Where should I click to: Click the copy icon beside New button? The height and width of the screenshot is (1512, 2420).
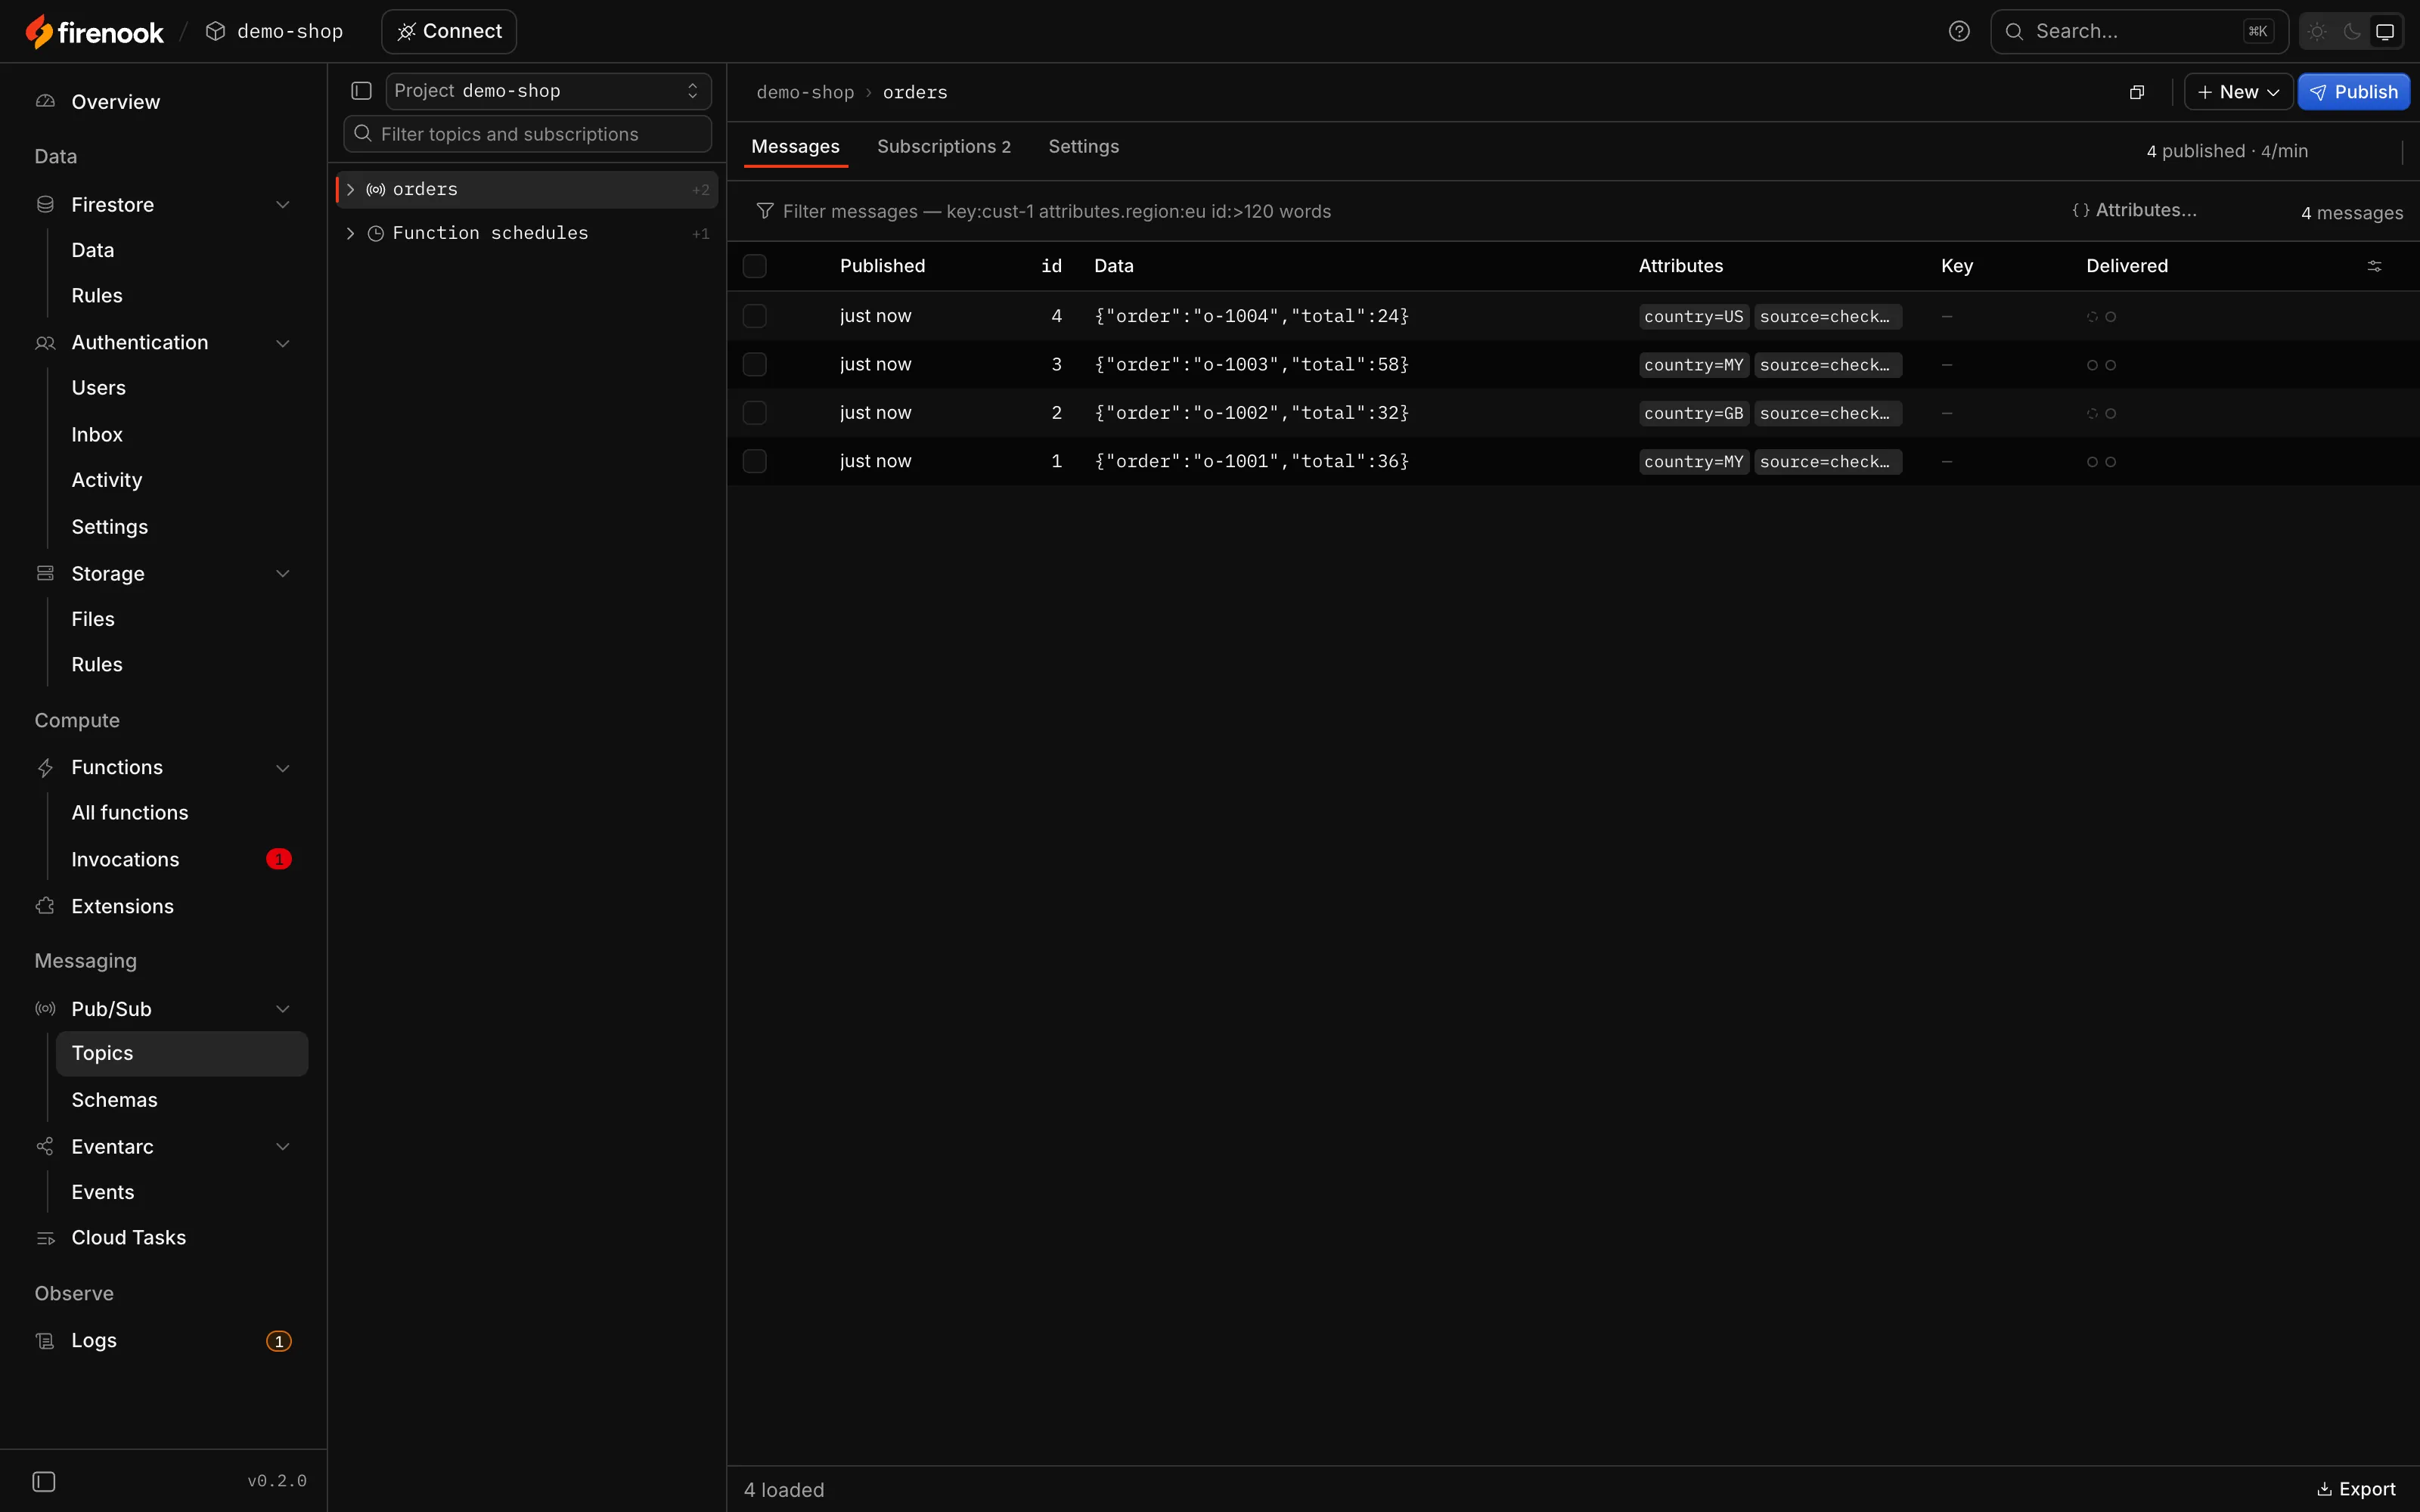pyautogui.click(x=2137, y=92)
